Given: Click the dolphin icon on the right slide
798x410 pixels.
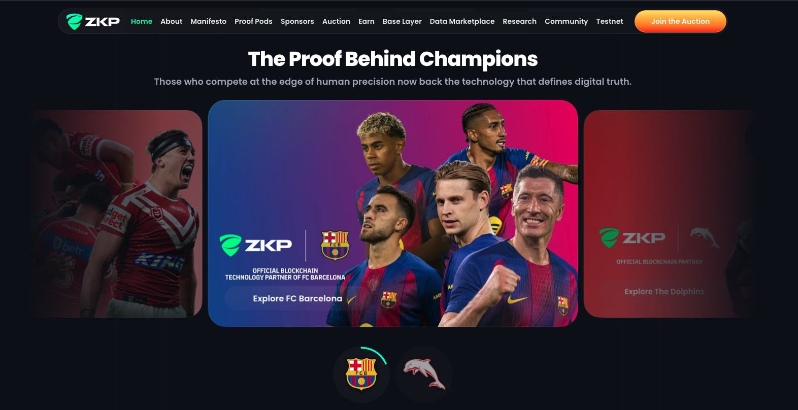Looking at the screenshot, I should pos(705,237).
